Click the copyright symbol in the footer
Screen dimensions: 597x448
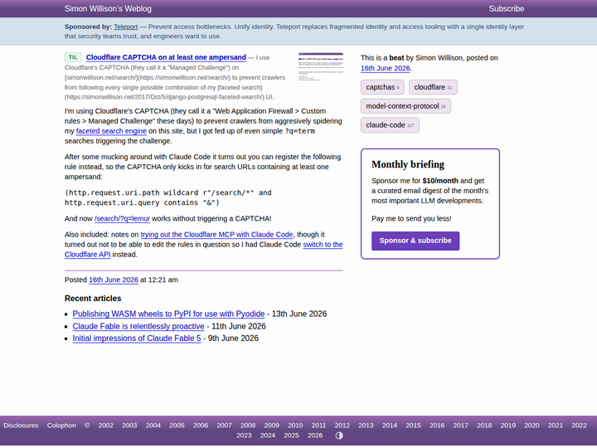(87, 426)
